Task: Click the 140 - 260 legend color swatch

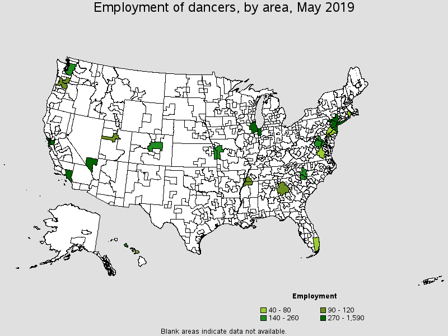Action: 263,318
